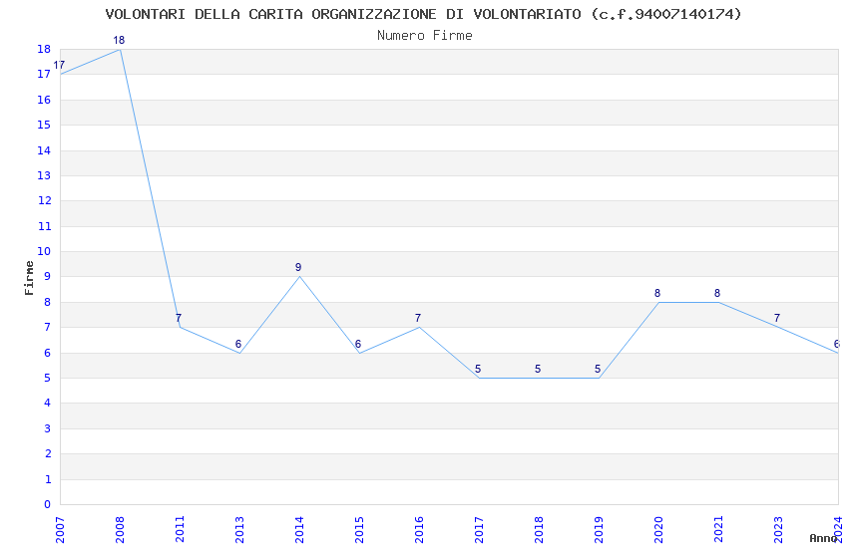The image size is (848, 548).
Task: Click the Firme y-axis title
Action: click(29, 278)
